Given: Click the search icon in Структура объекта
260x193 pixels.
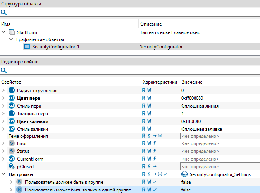Looking at the screenshot, I should click(4, 12).
